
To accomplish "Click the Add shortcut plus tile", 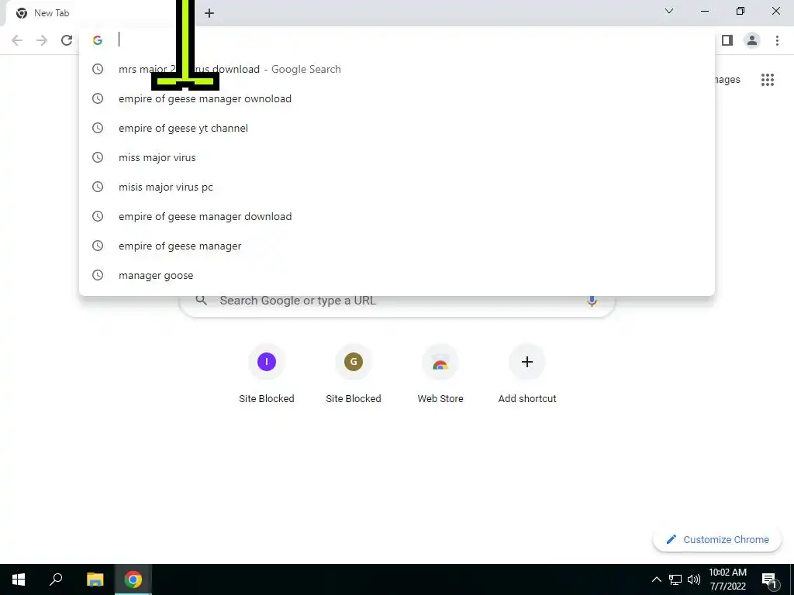I will coord(527,374).
